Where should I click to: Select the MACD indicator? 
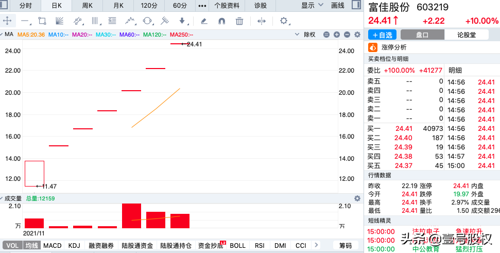(53, 245)
